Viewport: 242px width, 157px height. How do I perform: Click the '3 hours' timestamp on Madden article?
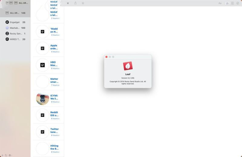pos(55,35)
